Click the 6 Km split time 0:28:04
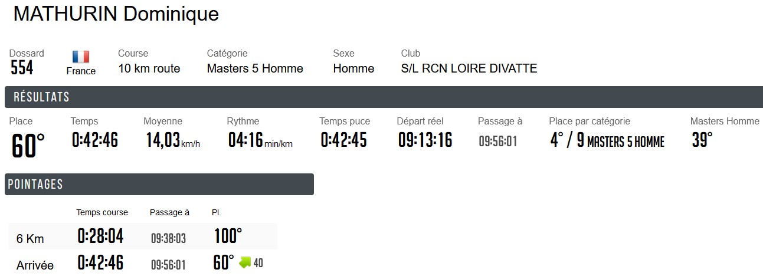763x276 pixels. click(x=100, y=236)
